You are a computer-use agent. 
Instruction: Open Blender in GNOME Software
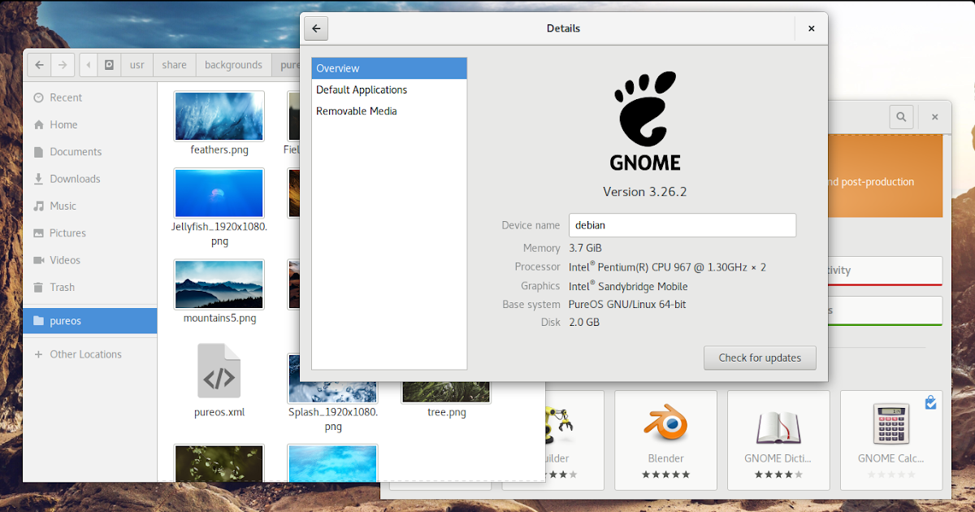(665, 439)
